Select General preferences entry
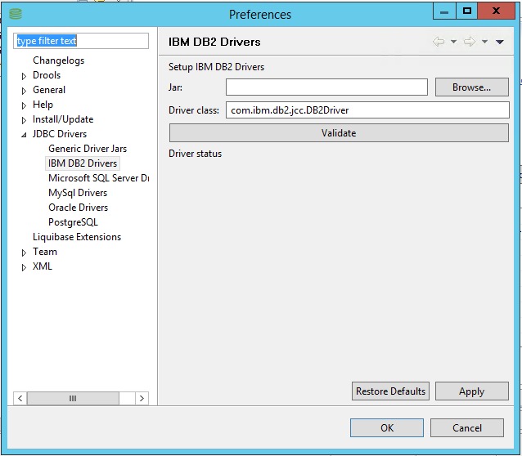 pyautogui.click(x=49, y=90)
